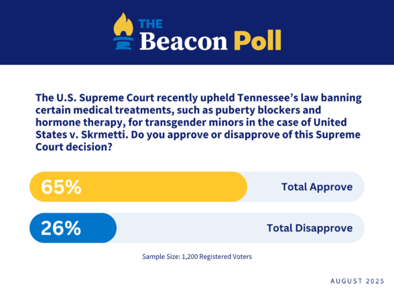Click the AUGUST 2025 date text
Screen dimensions: 394x295
coord(357,281)
